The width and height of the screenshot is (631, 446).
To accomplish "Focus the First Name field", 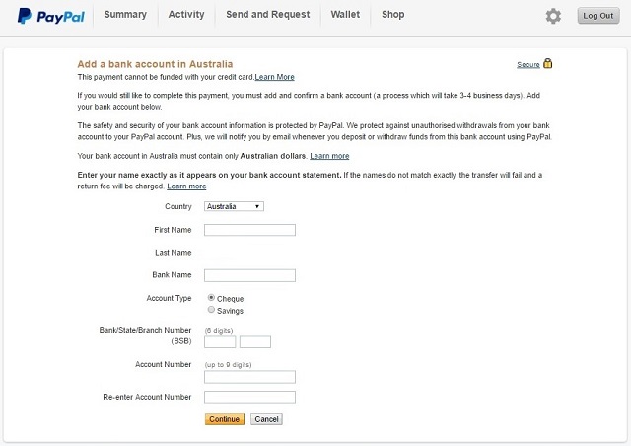I will click(x=249, y=230).
